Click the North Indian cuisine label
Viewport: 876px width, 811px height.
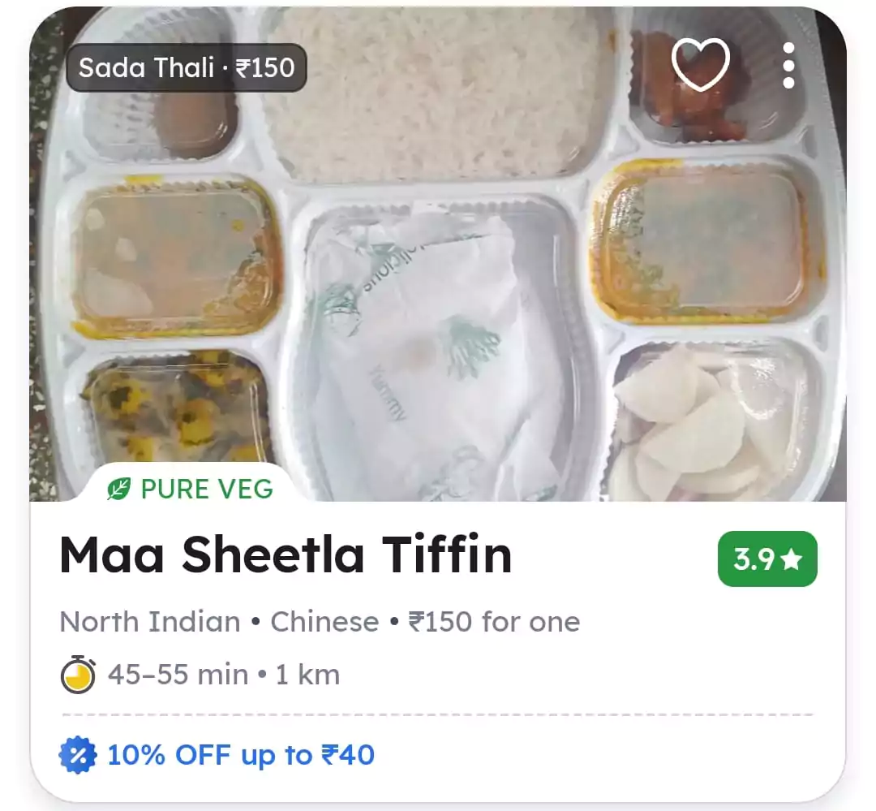coord(150,622)
